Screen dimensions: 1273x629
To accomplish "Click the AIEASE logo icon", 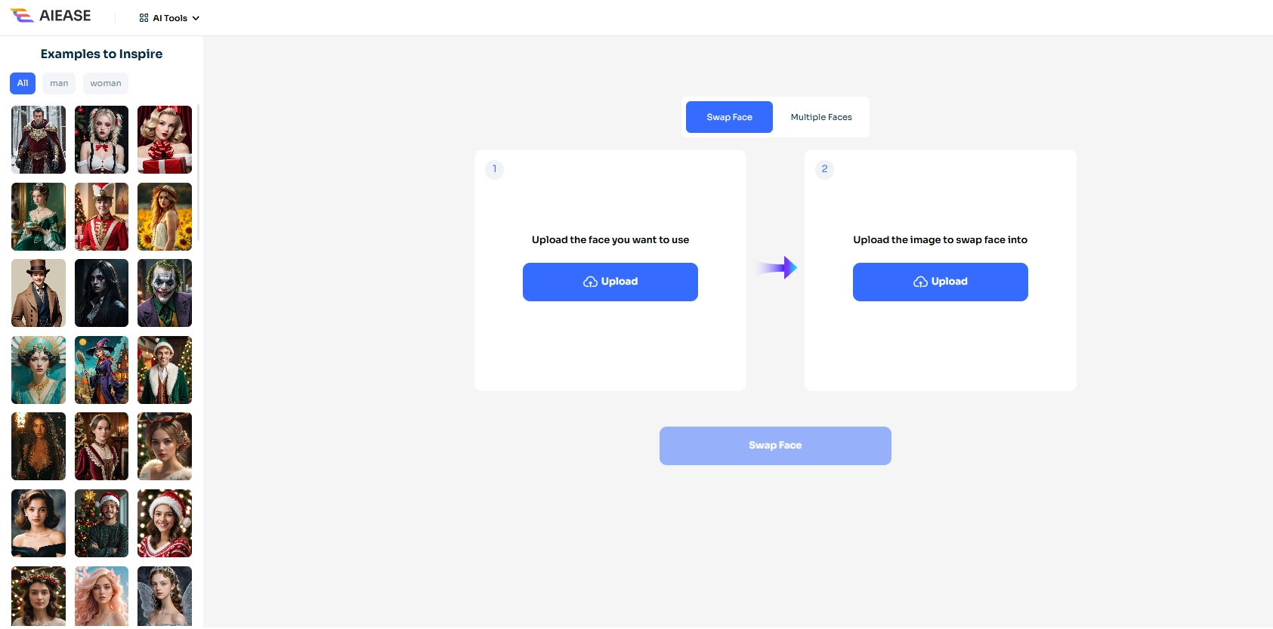I will [22, 16].
